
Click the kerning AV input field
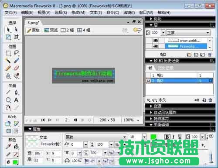(x=77, y=144)
